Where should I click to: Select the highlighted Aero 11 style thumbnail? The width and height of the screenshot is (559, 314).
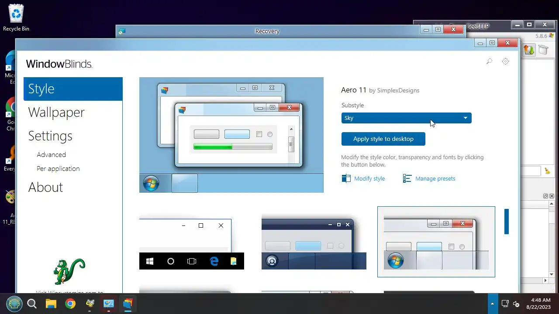click(436, 242)
